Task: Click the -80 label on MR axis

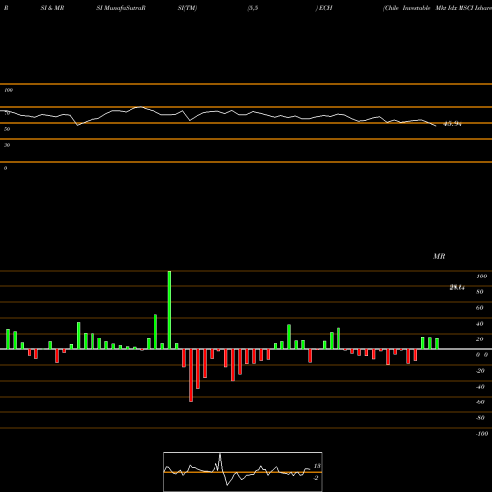Action: pyautogui.click(x=480, y=418)
